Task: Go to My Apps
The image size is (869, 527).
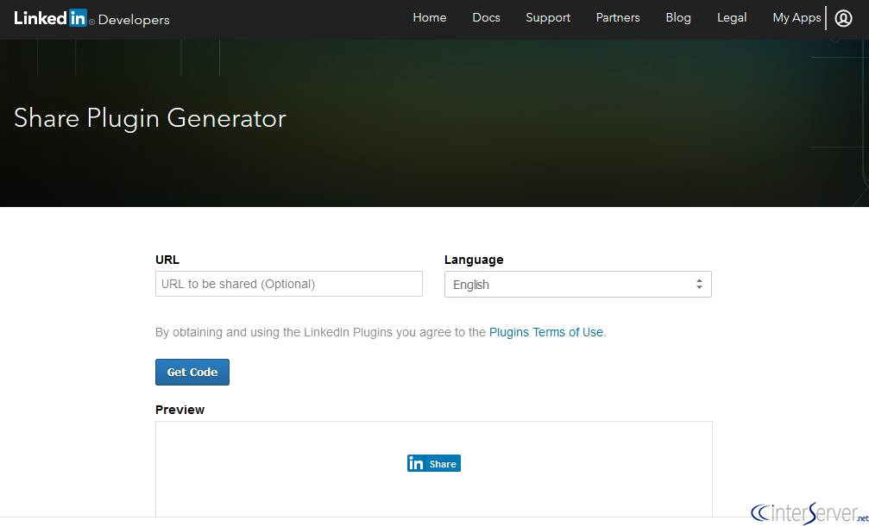Action: click(797, 18)
